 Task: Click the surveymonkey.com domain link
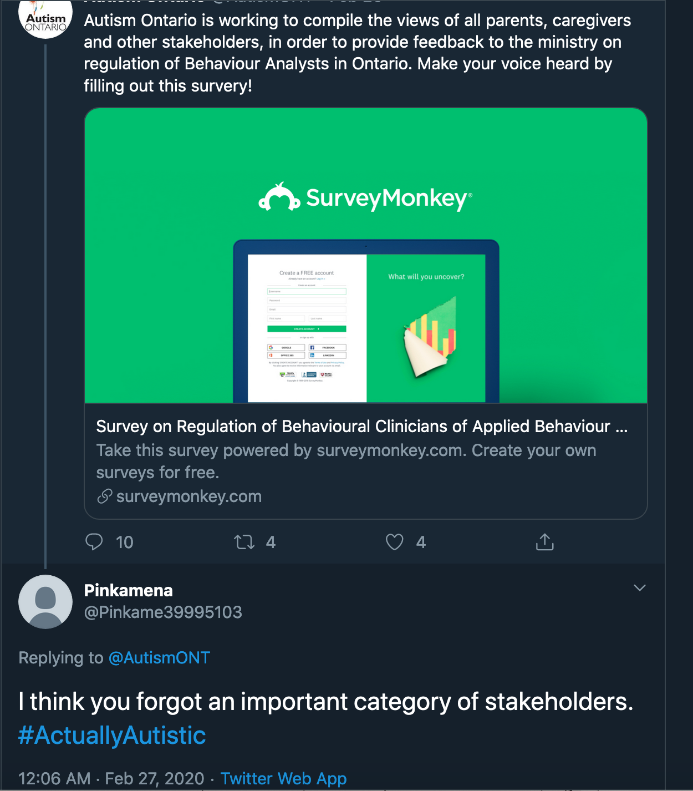tap(188, 496)
